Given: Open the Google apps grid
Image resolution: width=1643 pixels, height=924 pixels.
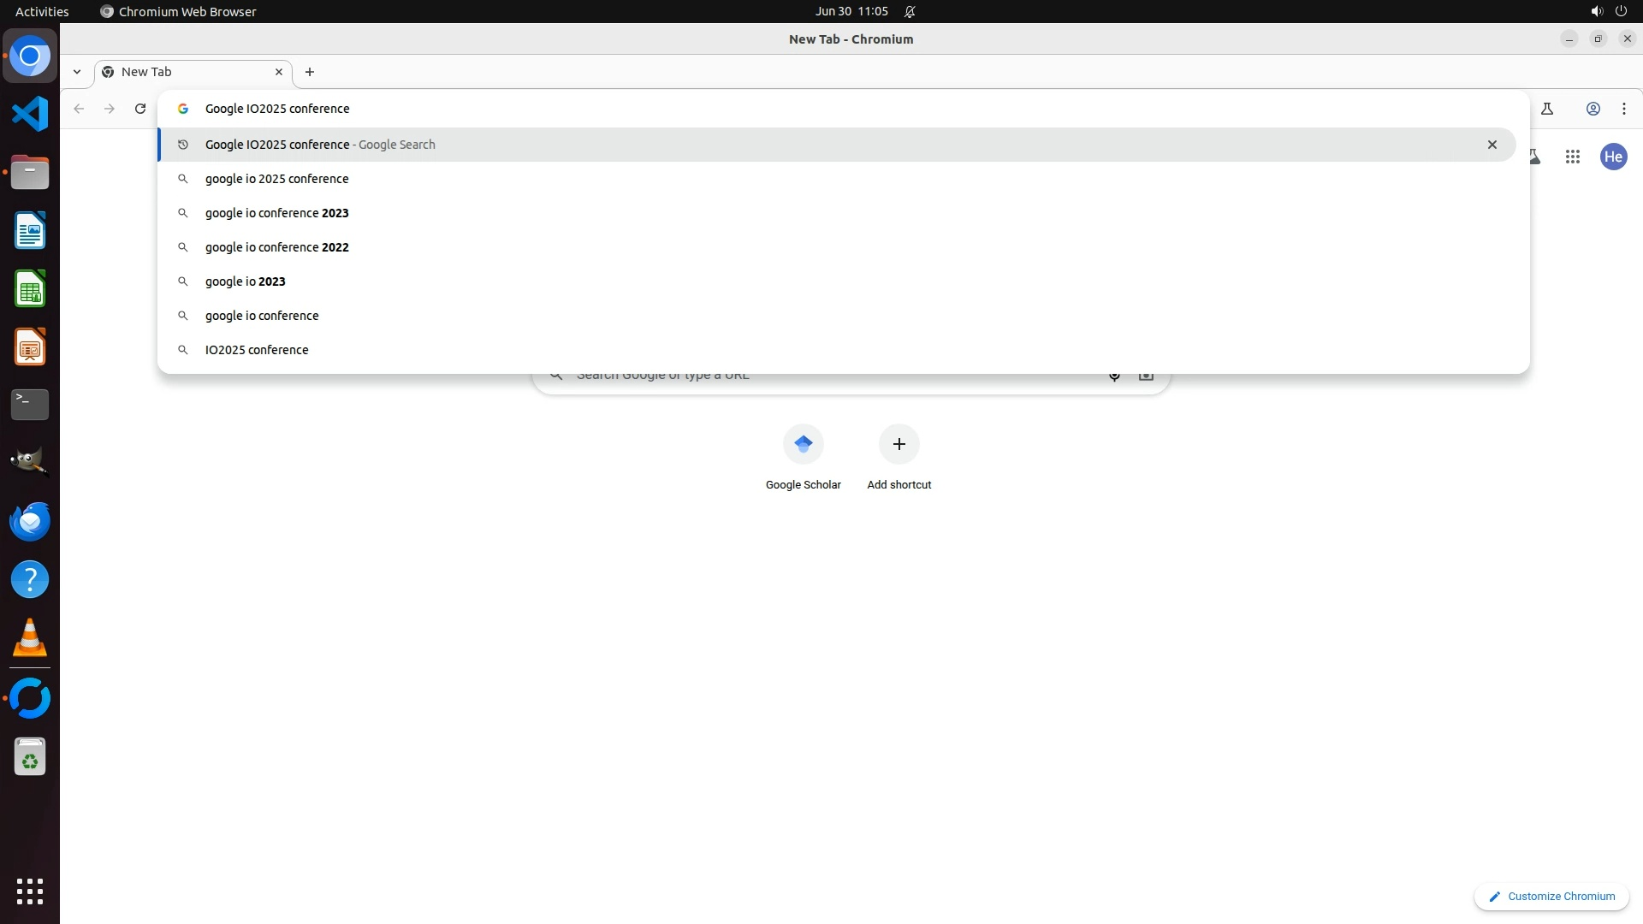Looking at the screenshot, I should click(1572, 157).
